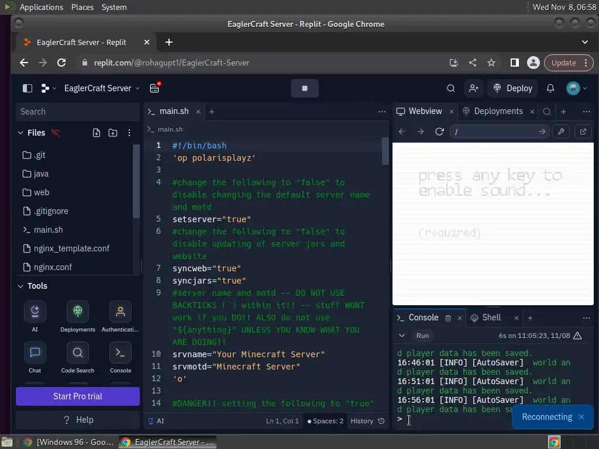This screenshot has width=599, height=449.
Task: Click the crossed-out sync icon beside Files
Action: pos(56,133)
